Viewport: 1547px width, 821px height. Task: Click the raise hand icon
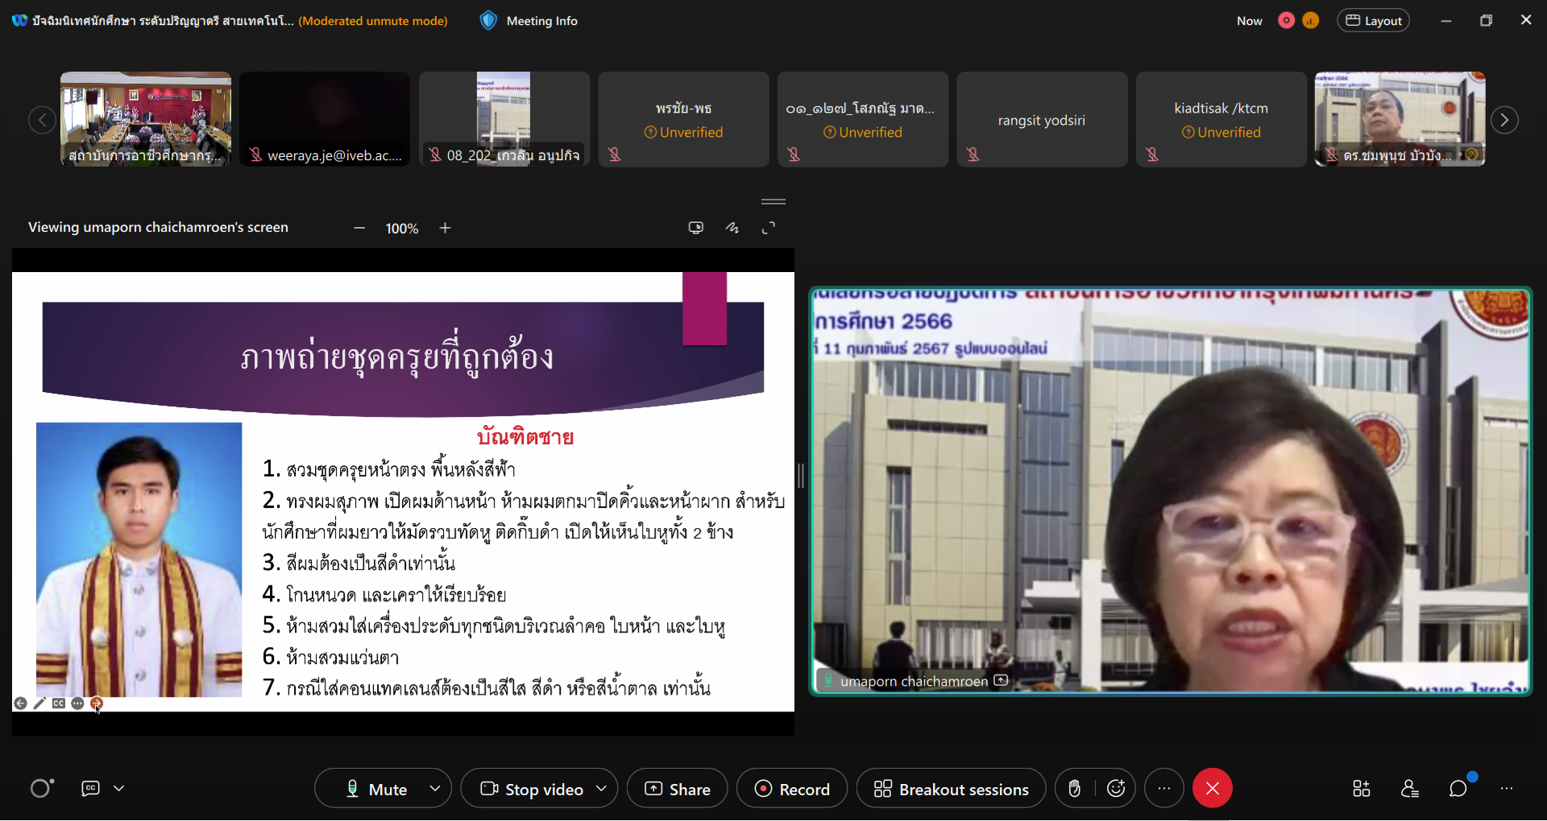click(1074, 789)
